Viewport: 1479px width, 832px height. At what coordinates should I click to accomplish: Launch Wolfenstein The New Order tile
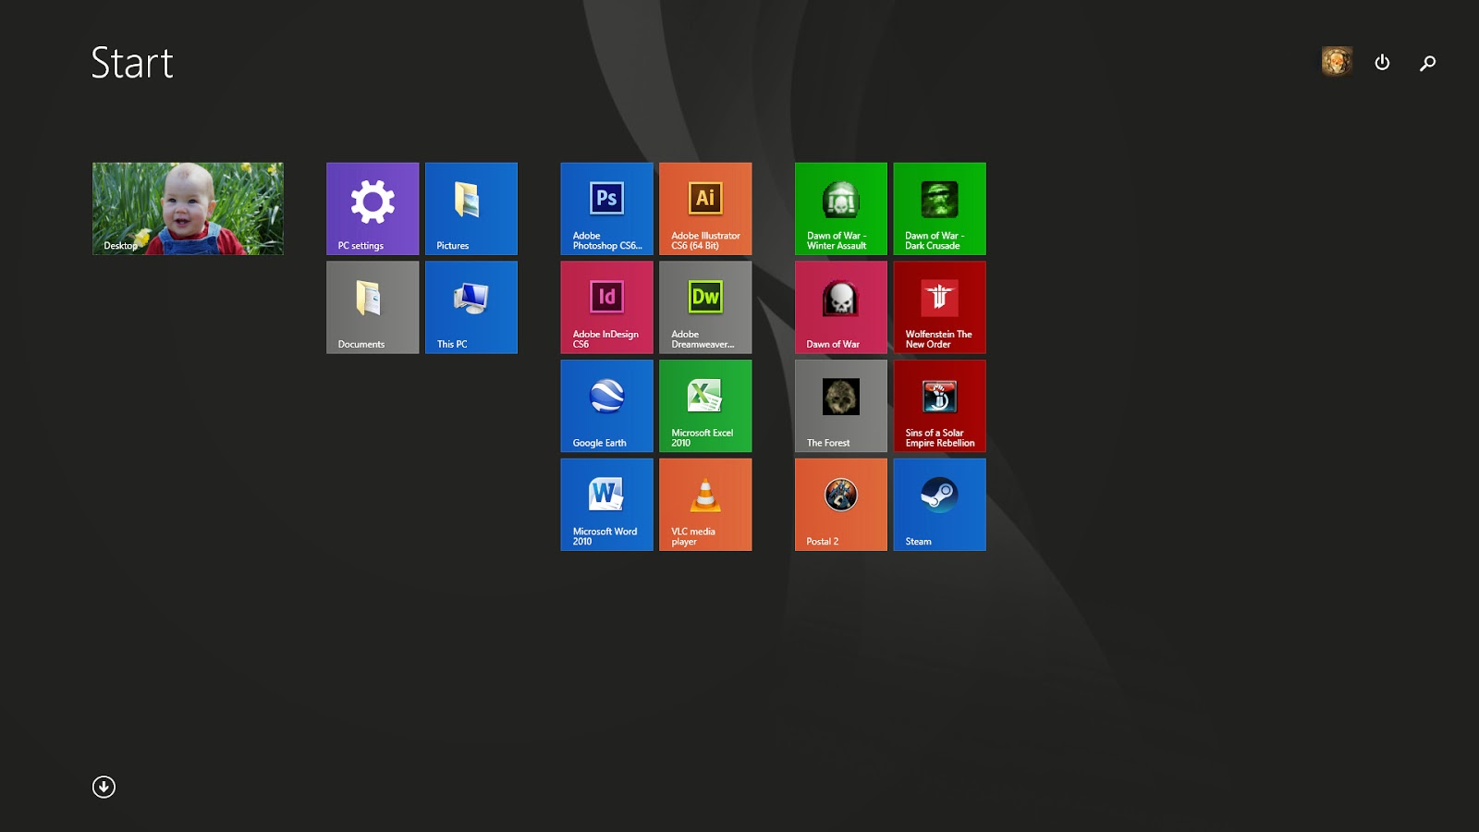click(940, 307)
